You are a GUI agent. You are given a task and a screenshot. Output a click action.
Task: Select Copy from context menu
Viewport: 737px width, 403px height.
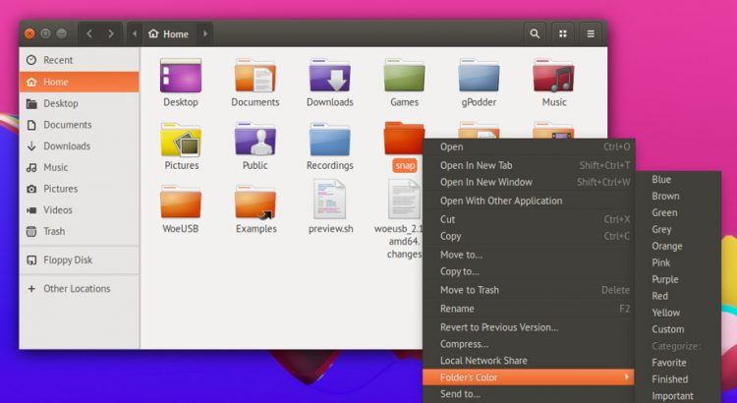click(529, 236)
